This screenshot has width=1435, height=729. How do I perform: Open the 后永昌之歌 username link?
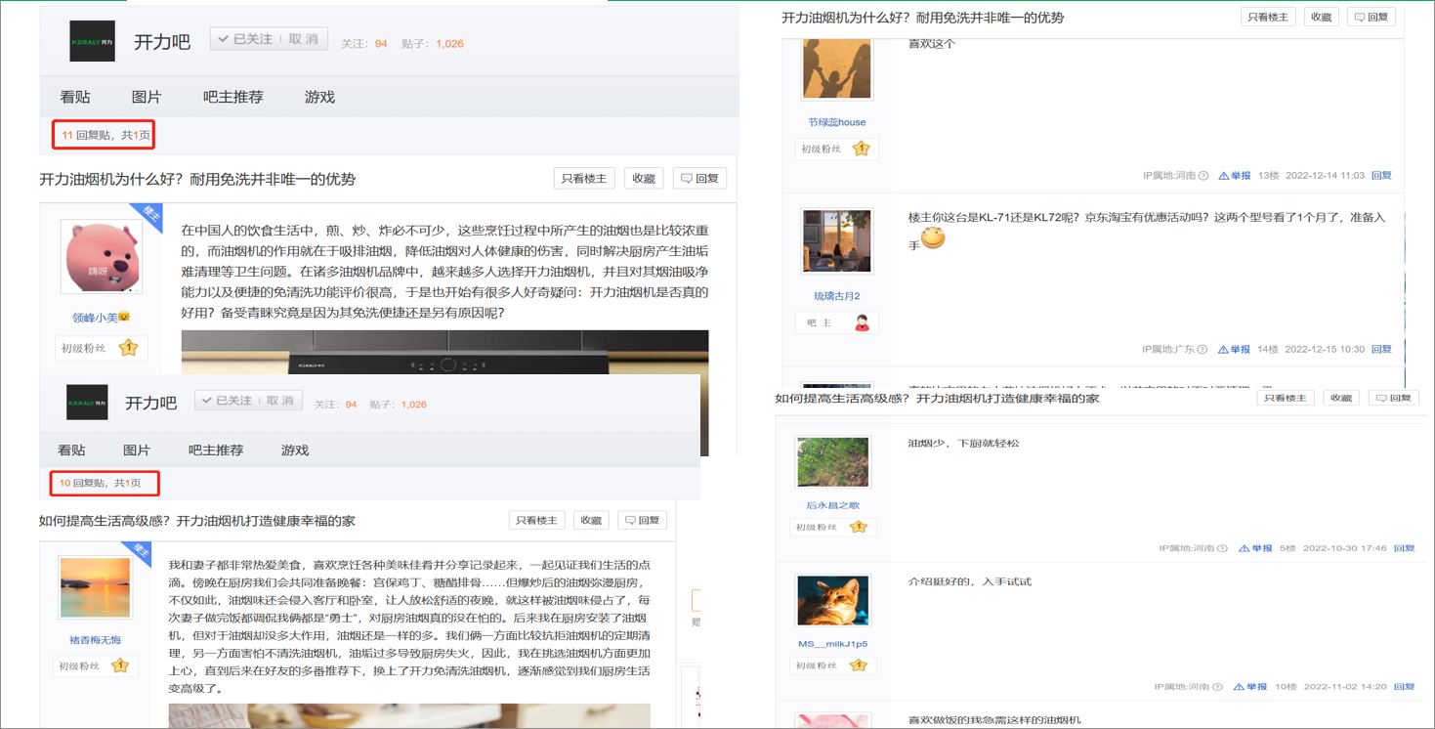832,505
